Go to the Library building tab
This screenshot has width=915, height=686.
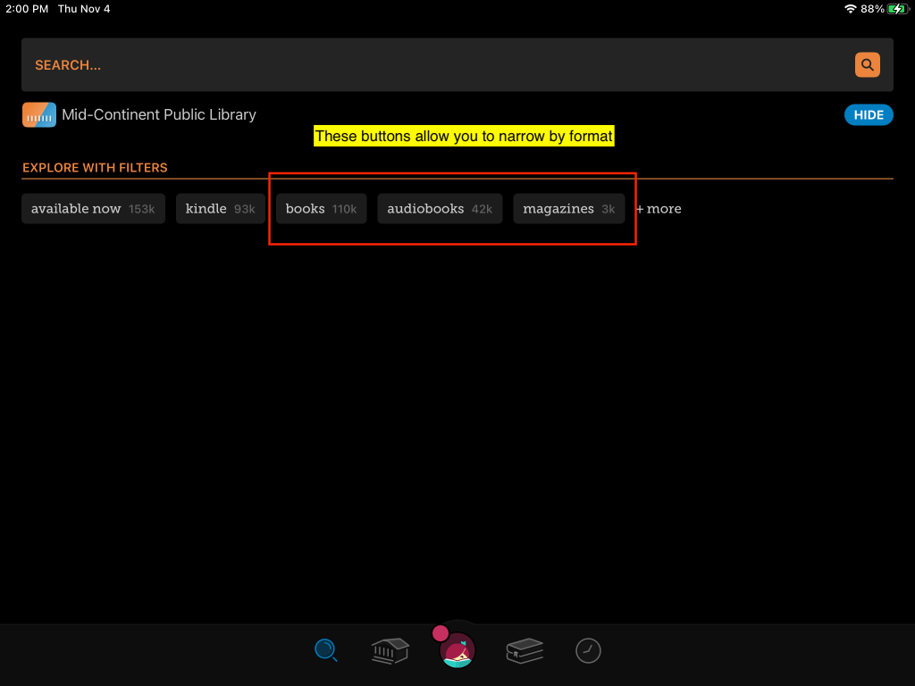390,650
